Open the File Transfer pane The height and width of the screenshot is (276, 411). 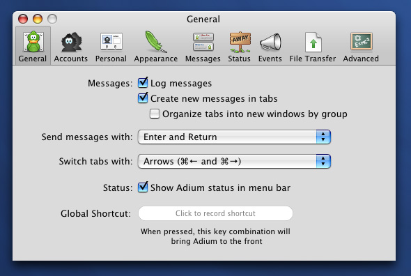click(x=313, y=47)
